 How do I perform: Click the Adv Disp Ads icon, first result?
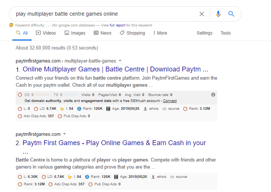(x=20, y=116)
